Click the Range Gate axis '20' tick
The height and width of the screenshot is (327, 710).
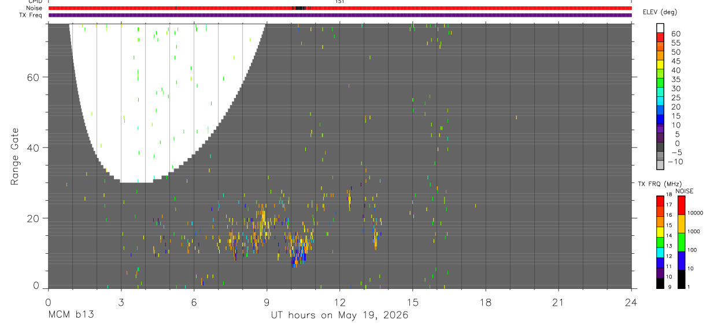coord(32,218)
